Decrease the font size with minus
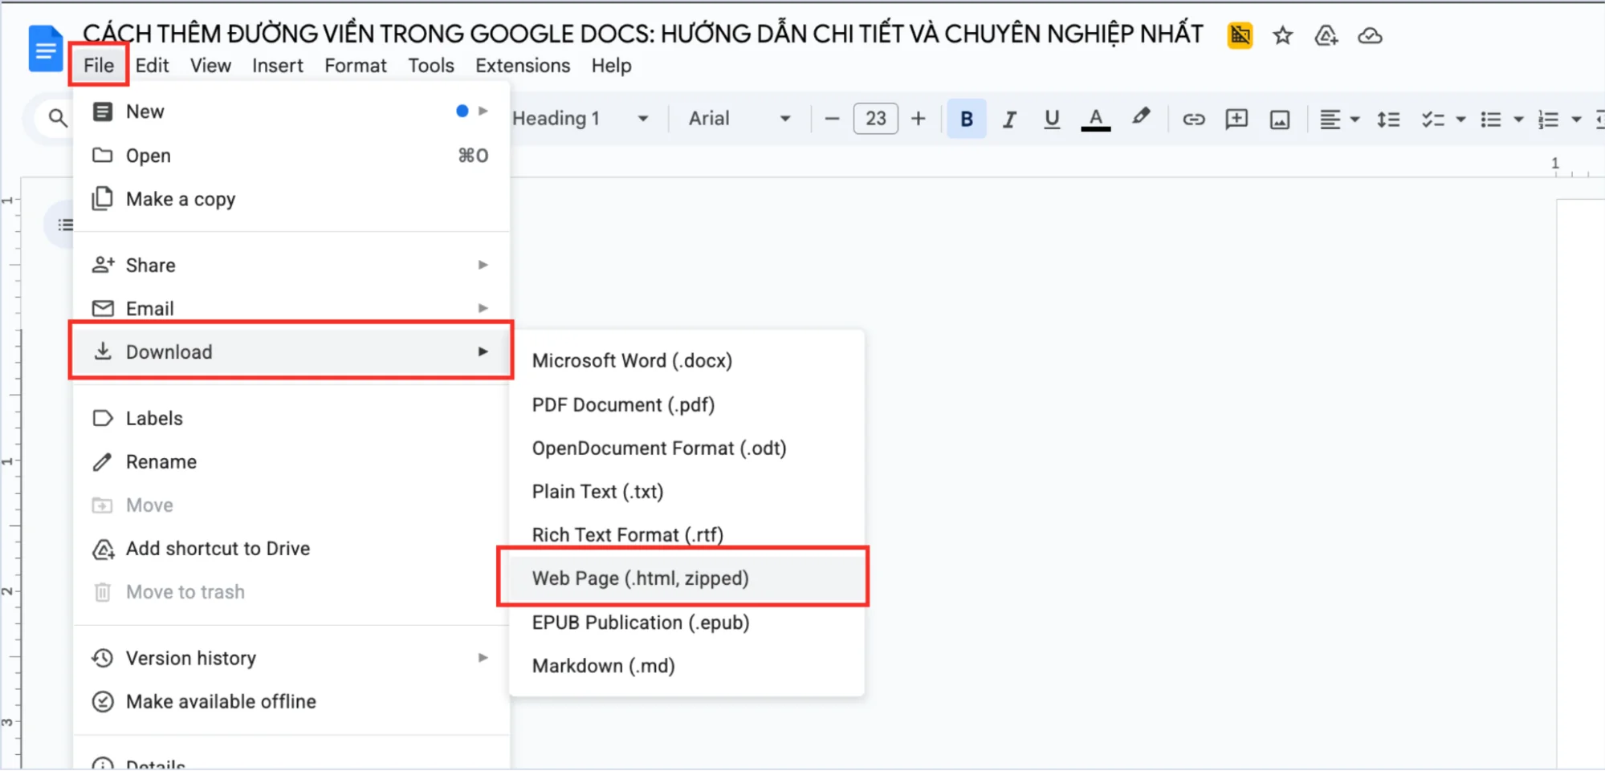The height and width of the screenshot is (771, 1605). pyautogui.click(x=832, y=119)
